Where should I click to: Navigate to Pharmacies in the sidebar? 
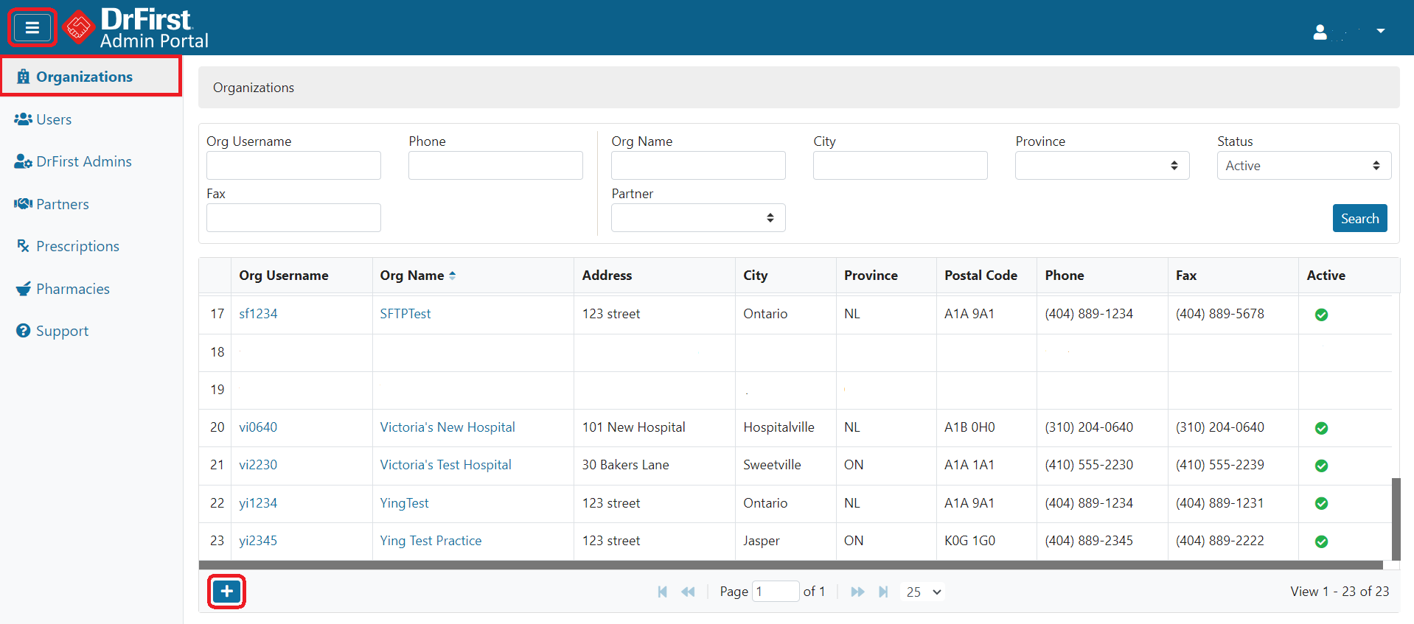click(72, 289)
